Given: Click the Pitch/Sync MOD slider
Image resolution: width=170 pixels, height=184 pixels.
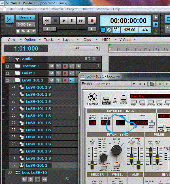Looking at the screenshot, I should point(92,156).
